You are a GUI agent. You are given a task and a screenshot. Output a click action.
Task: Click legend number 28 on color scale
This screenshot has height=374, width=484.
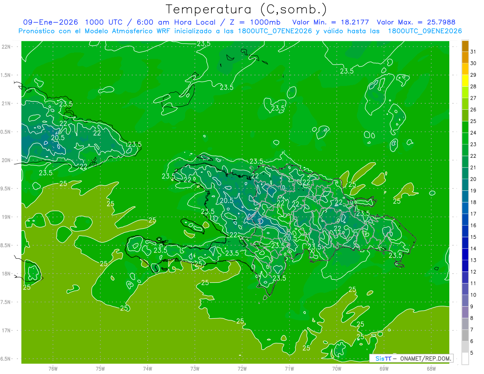point(474,86)
